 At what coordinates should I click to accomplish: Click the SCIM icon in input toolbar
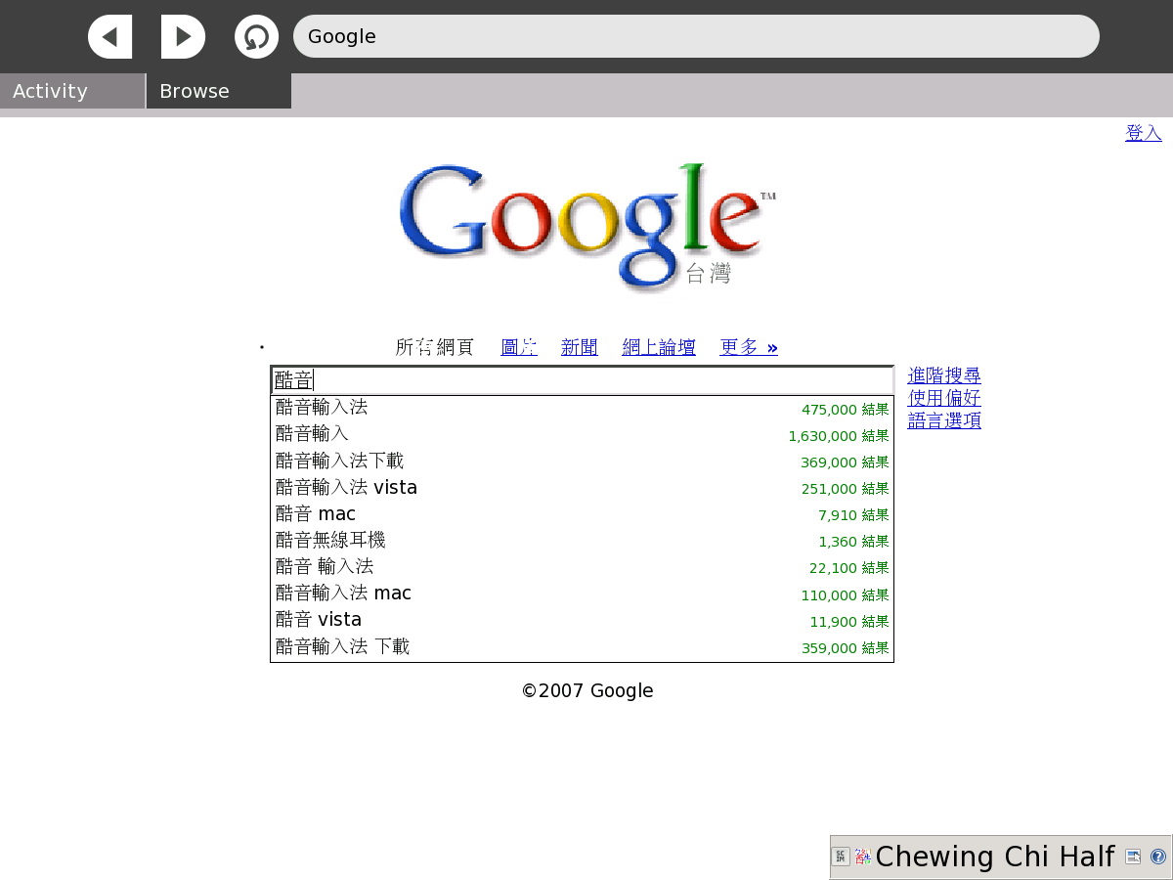tap(841, 857)
